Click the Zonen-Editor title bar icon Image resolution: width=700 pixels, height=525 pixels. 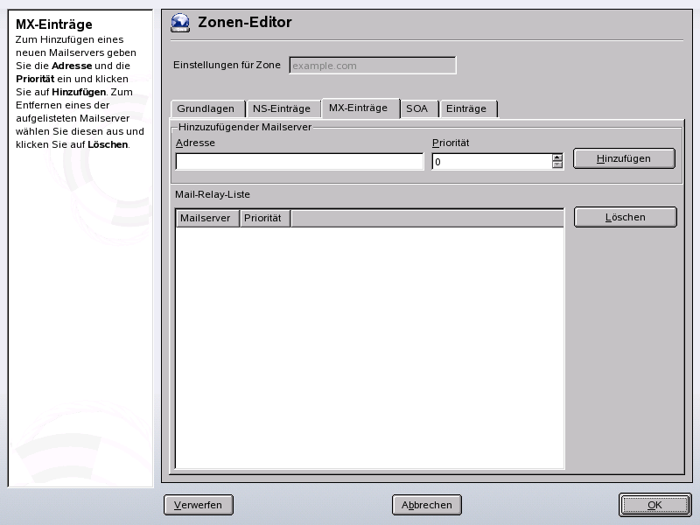pyautogui.click(x=181, y=23)
